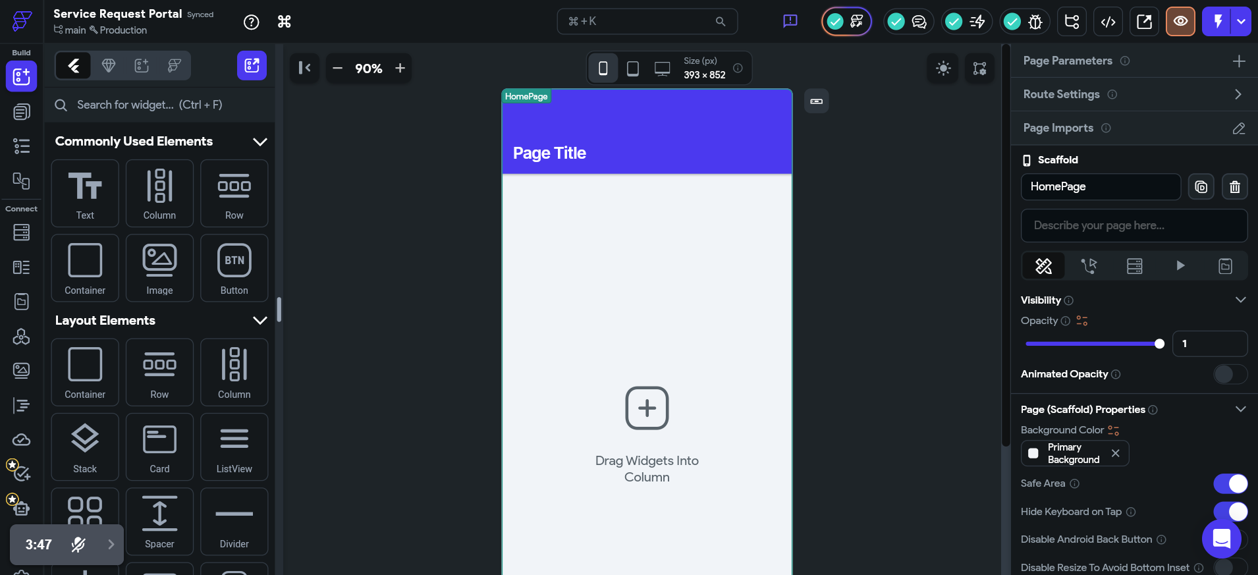Click the run lightning bolt button
The image size is (1258, 575).
[1217, 22]
